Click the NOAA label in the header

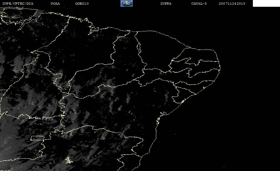pos(55,4)
